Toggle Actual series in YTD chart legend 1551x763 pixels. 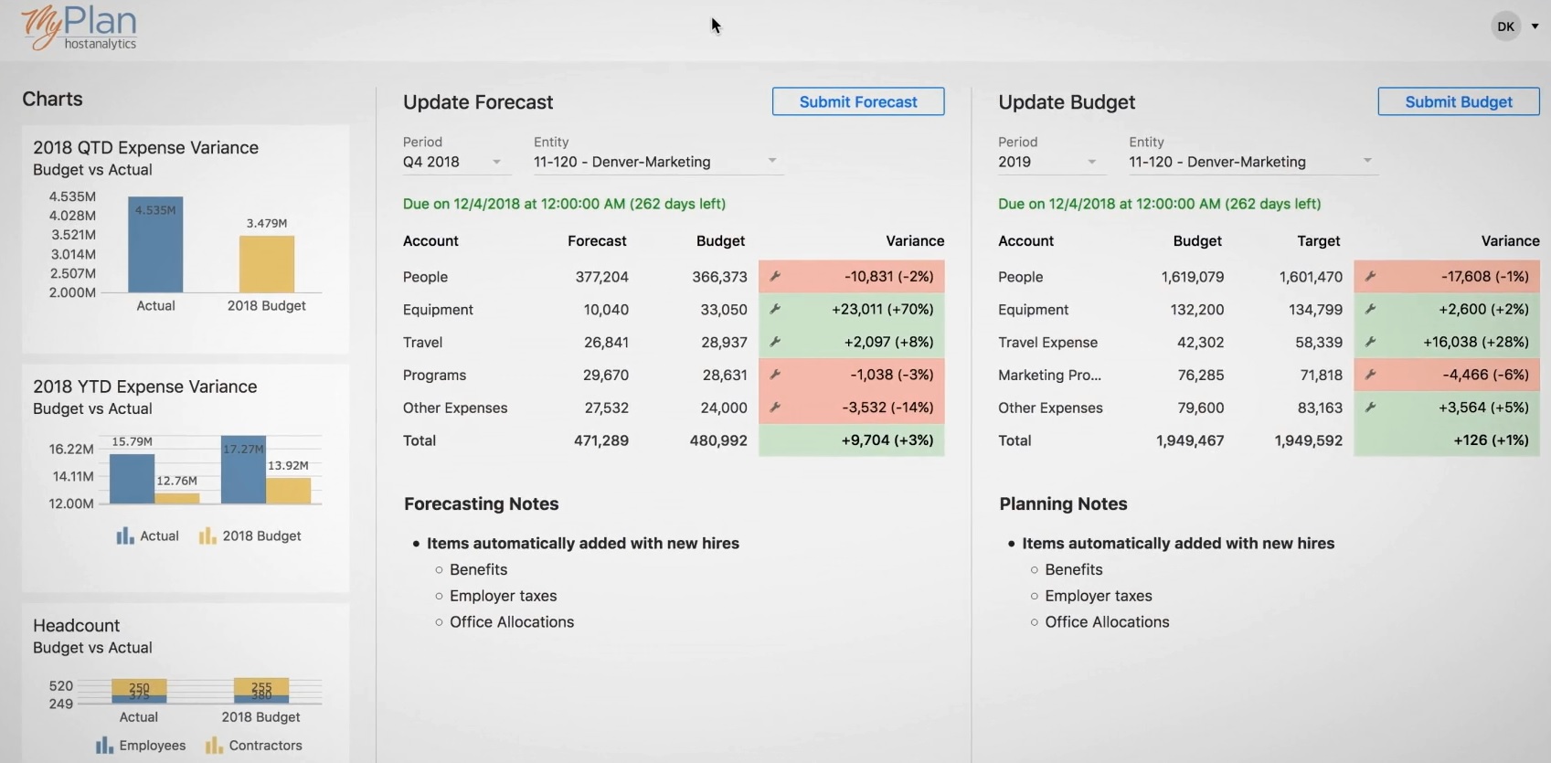pos(148,536)
